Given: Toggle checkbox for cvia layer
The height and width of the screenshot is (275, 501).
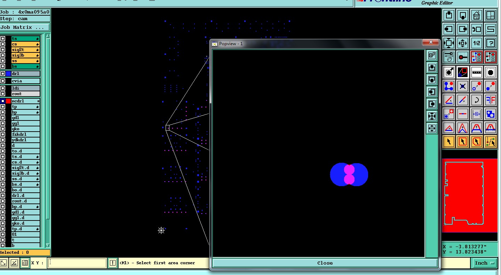Looking at the screenshot, I should pyautogui.click(x=3, y=81).
